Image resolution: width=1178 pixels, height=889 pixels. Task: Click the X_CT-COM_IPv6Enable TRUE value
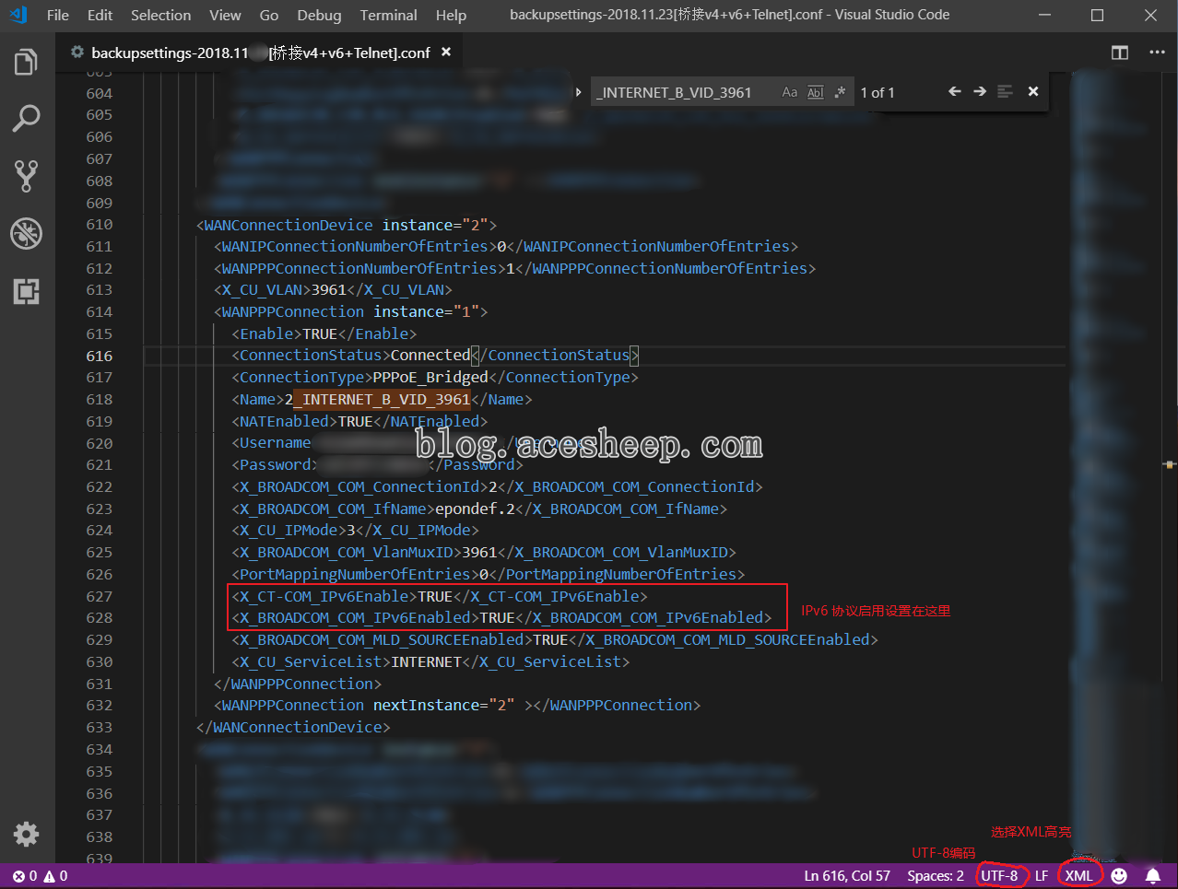pyautogui.click(x=435, y=596)
